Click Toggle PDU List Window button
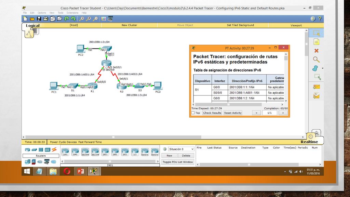 pyautogui.click(x=178, y=162)
